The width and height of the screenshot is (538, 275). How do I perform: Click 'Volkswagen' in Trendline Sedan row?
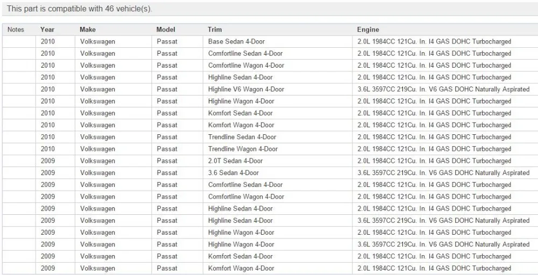[x=97, y=137]
